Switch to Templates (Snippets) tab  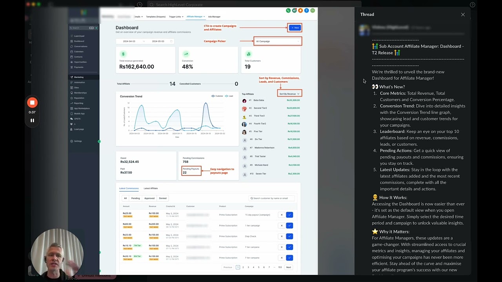pos(156,17)
